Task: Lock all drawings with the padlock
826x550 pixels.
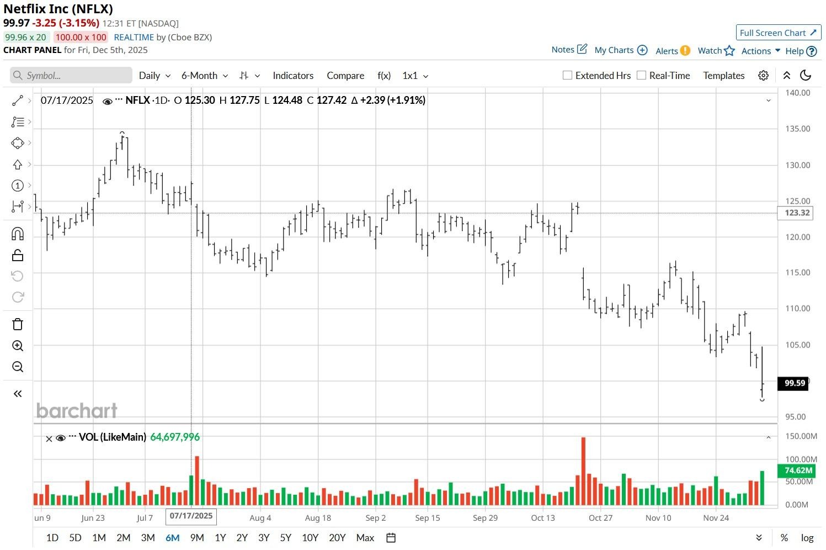Action: (18, 255)
